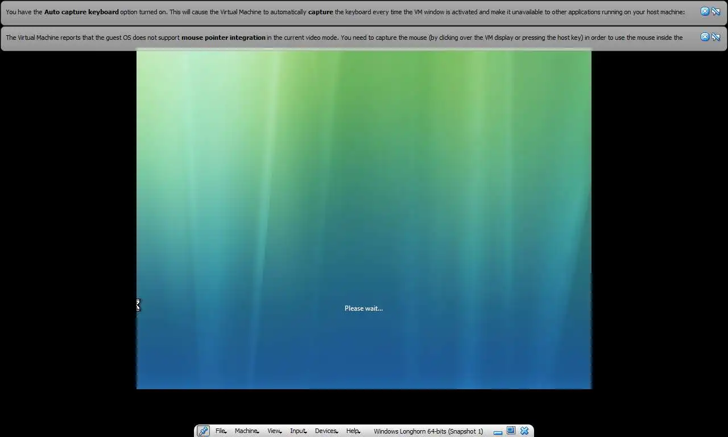The height and width of the screenshot is (437, 728).
Task: Open the Devices menu
Action: tap(326, 431)
